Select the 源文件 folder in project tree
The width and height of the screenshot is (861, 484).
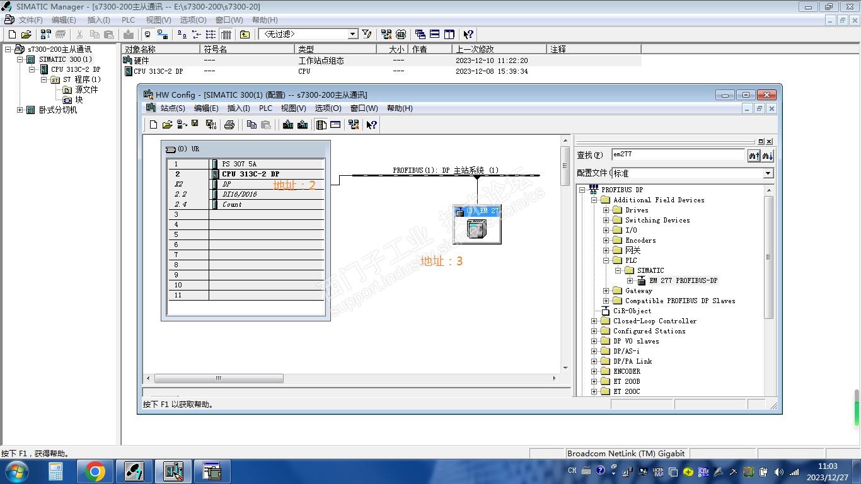(x=86, y=89)
